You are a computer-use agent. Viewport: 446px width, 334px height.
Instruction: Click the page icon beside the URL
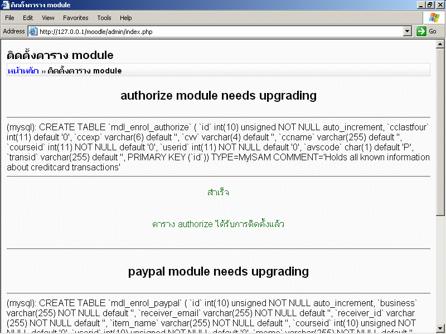[x=33, y=32]
